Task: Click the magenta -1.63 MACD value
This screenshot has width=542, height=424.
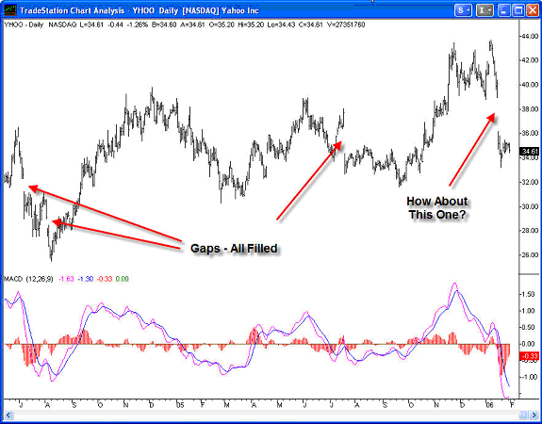Action: [66, 279]
